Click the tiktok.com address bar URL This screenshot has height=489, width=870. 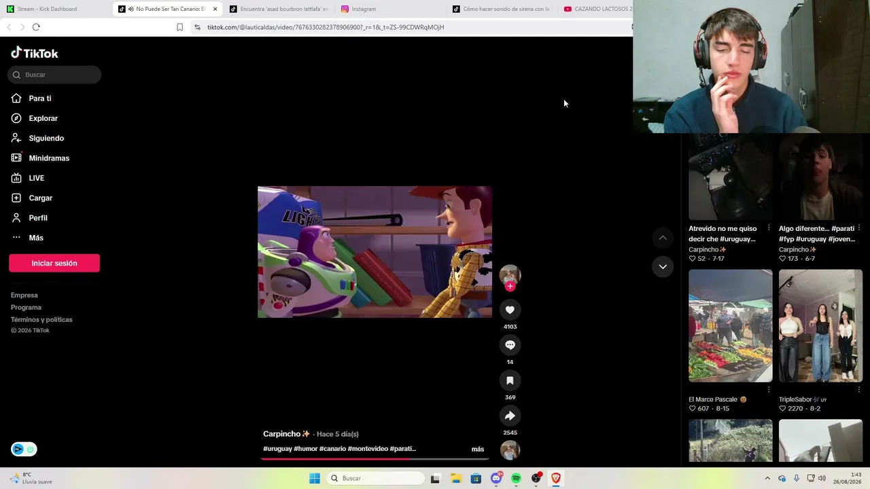click(326, 27)
